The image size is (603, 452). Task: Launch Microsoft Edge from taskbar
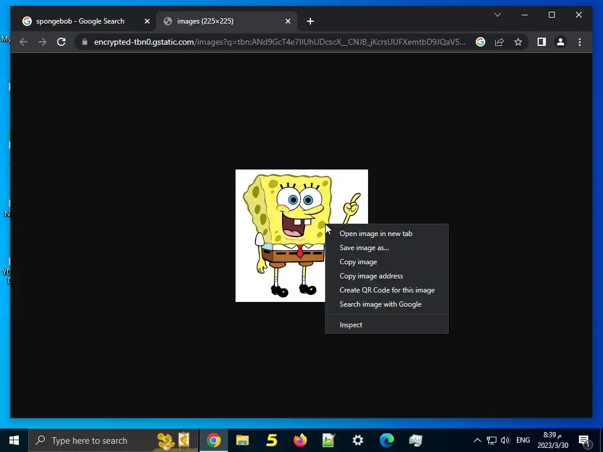[387, 440]
